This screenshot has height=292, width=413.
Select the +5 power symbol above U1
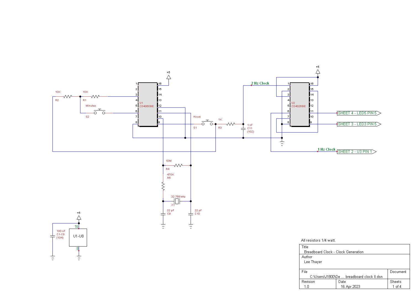(169, 77)
